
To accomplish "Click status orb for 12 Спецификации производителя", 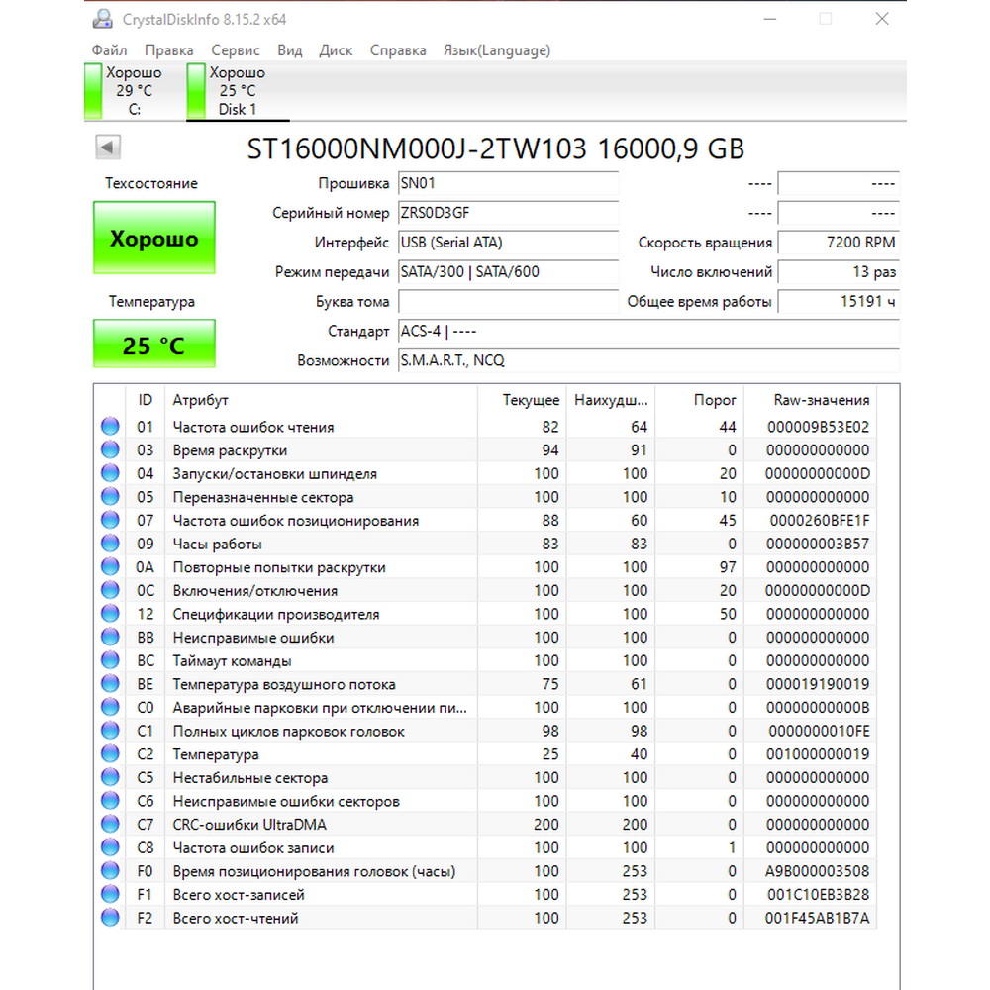I will click(110, 613).
